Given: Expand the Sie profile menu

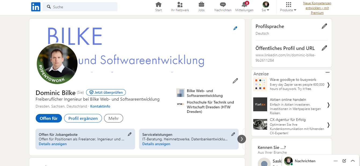Looking at the screenshot, I should [266, 7].
